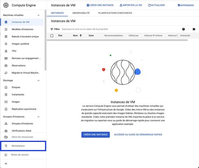This screenshot has height=168, width=199.
Task: Collapse the sidebar with the bottom arrow icon
Action: (x=6, y=163)
